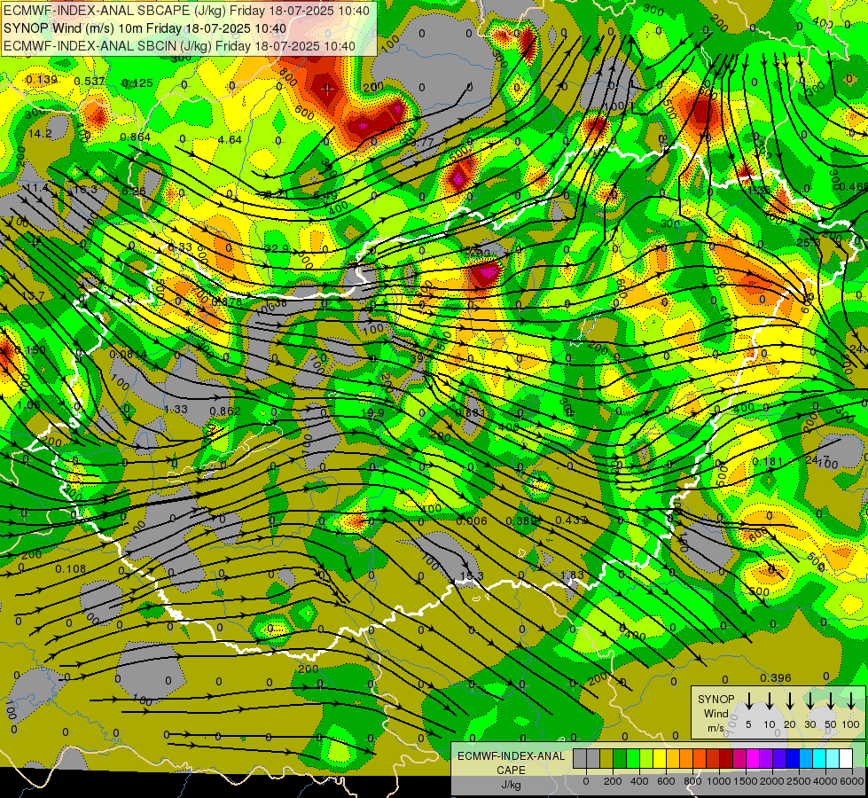Click the '0.006' station value on map
The height and width of the screenshot is (798, 868).
pos(472,520)
